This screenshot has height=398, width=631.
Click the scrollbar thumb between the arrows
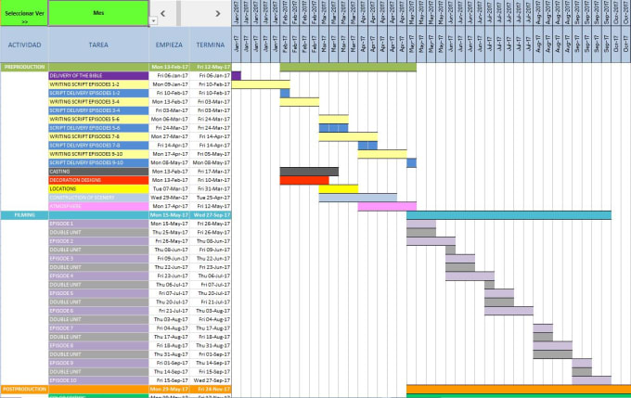click(x=179, y=13)
